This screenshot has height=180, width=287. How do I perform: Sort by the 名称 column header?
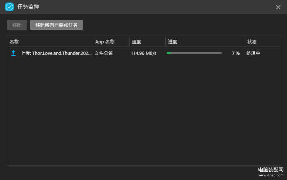coord(50,42)
